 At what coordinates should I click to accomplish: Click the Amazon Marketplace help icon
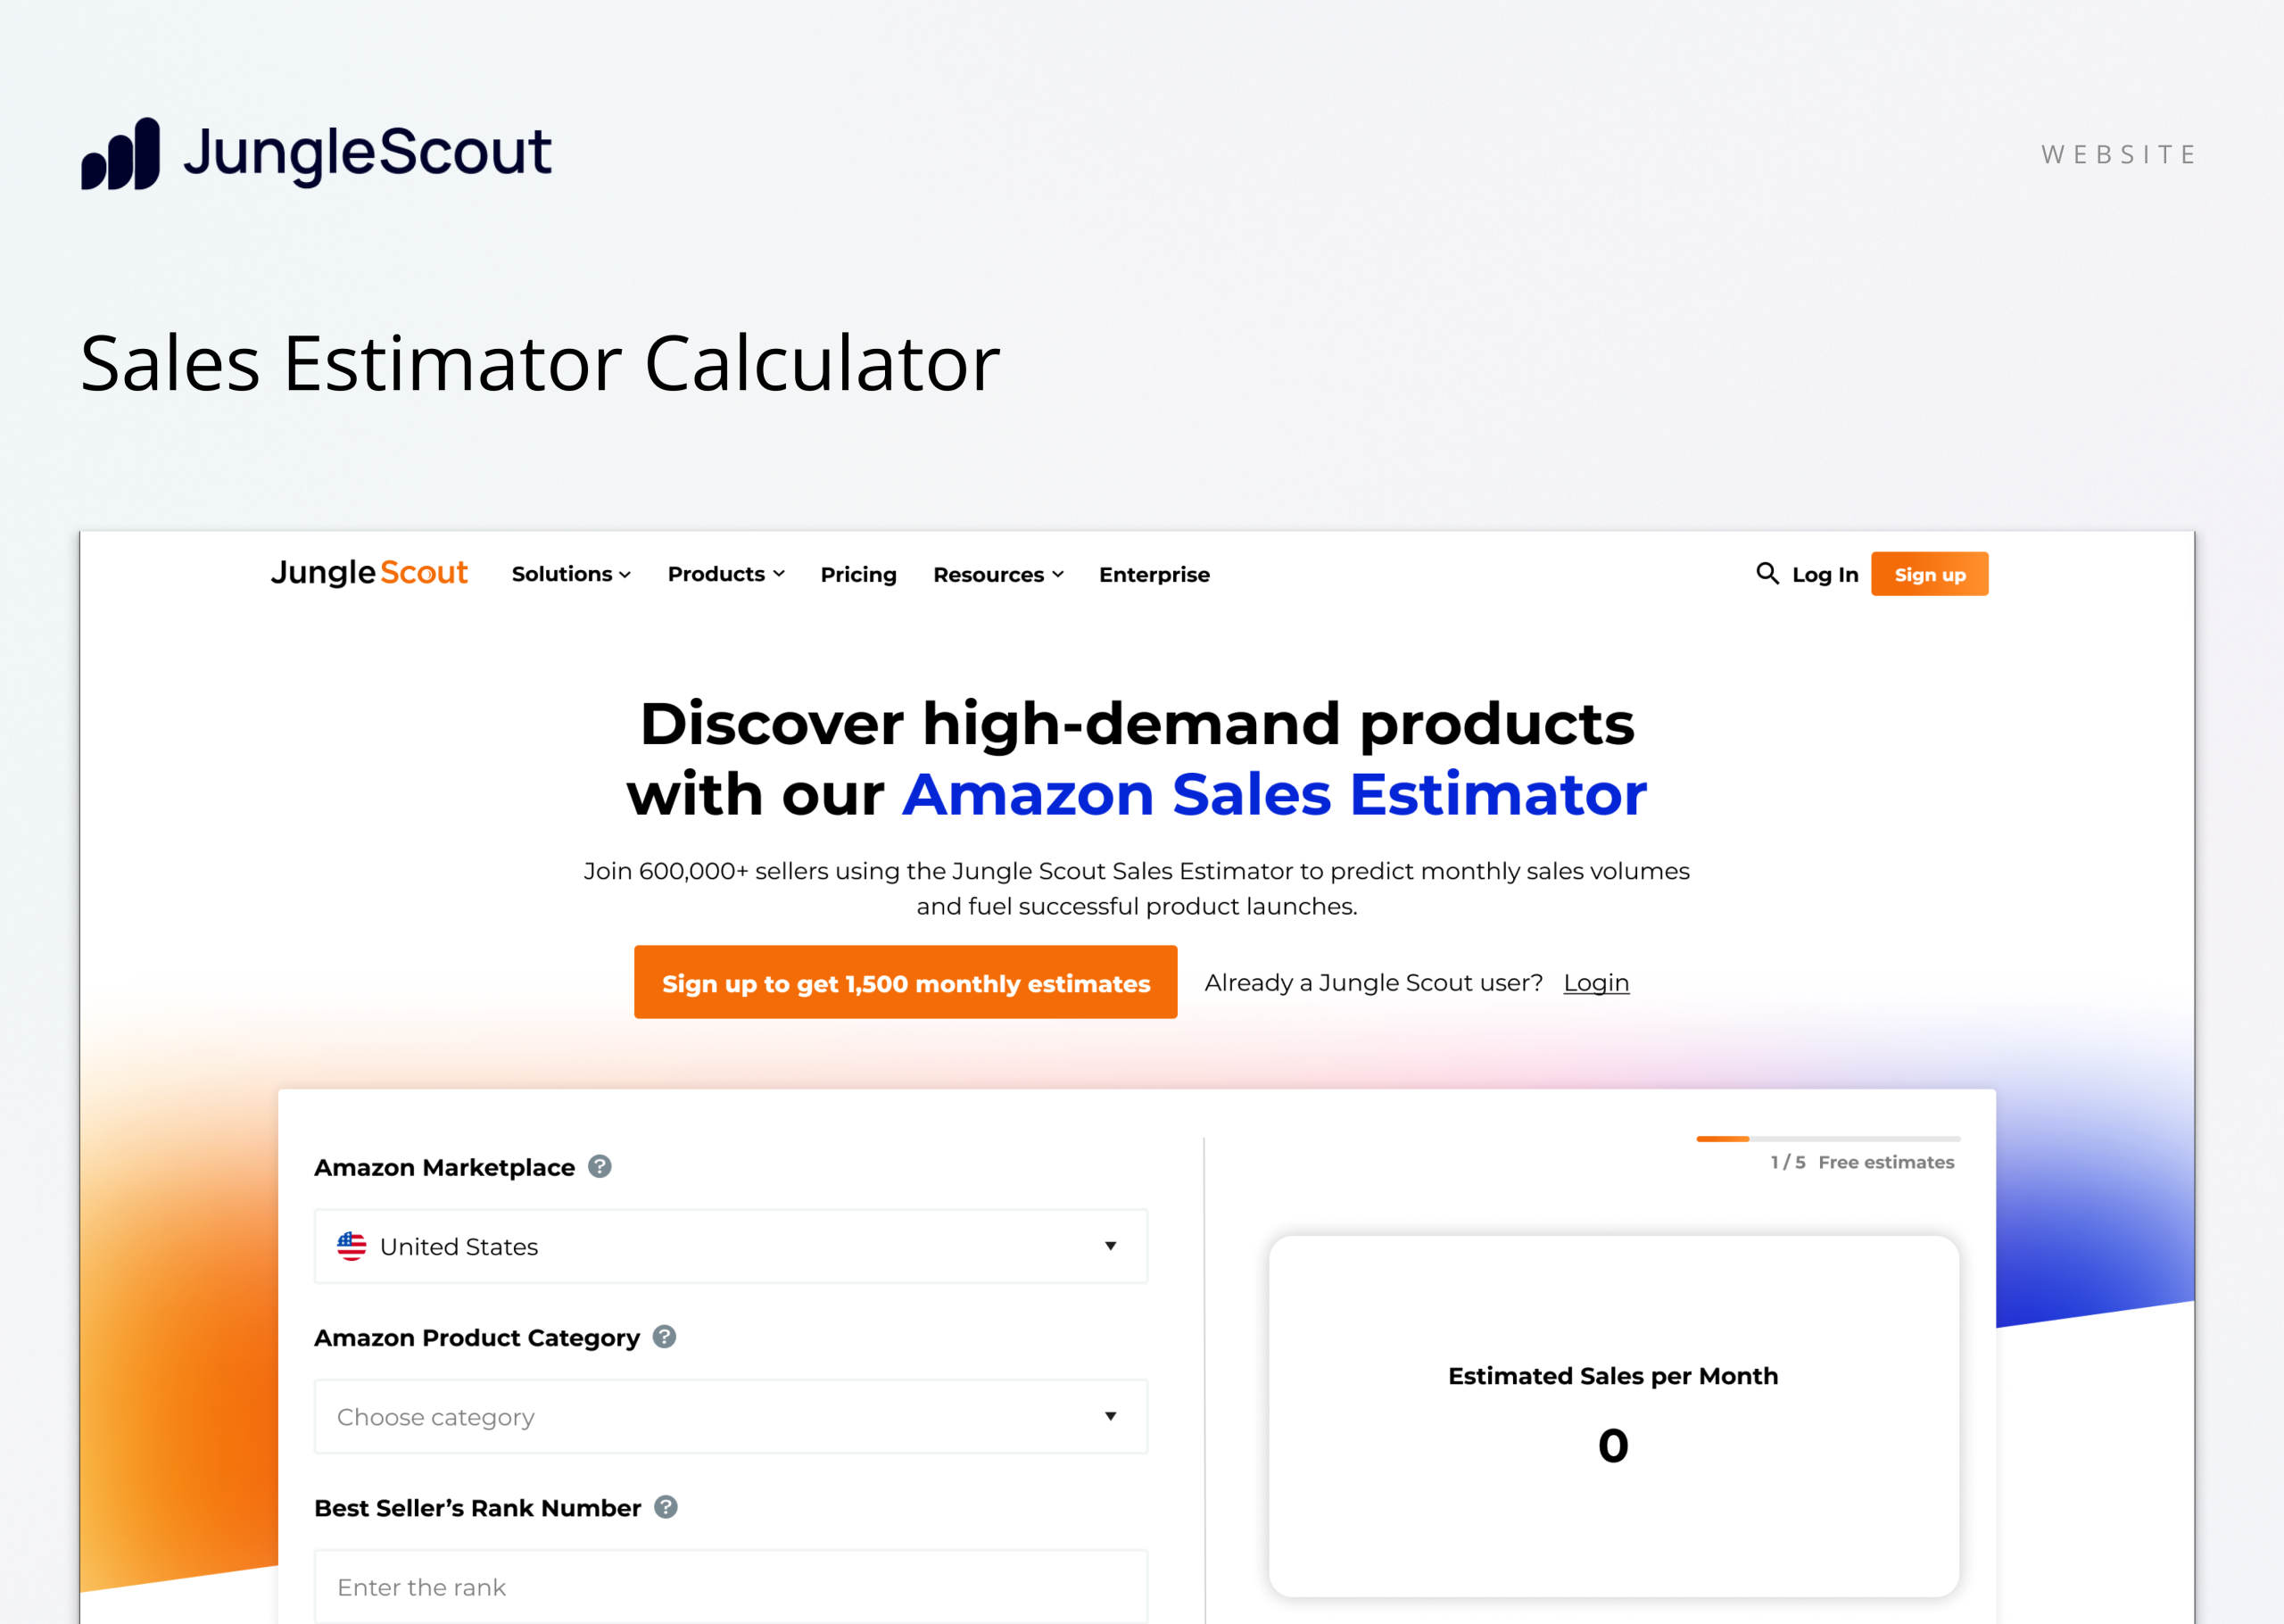(x=600, y=1166)
